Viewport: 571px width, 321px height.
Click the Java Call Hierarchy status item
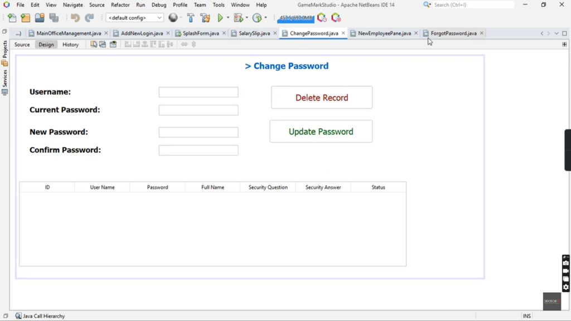[x=40, y=316]
